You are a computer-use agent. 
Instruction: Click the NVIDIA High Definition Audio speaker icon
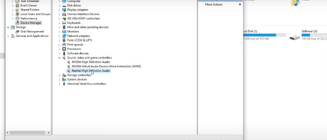click(69, 62)
